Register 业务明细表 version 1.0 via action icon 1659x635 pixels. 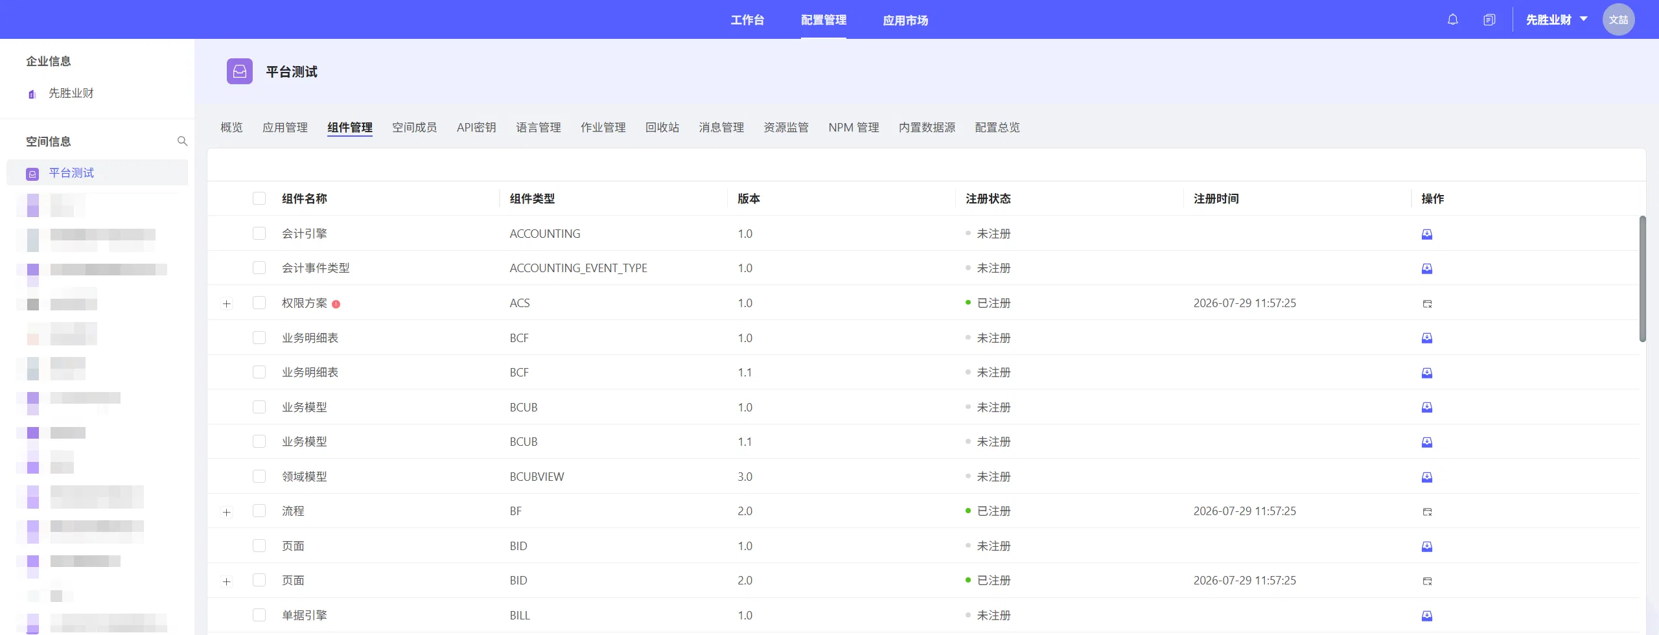1427,338
